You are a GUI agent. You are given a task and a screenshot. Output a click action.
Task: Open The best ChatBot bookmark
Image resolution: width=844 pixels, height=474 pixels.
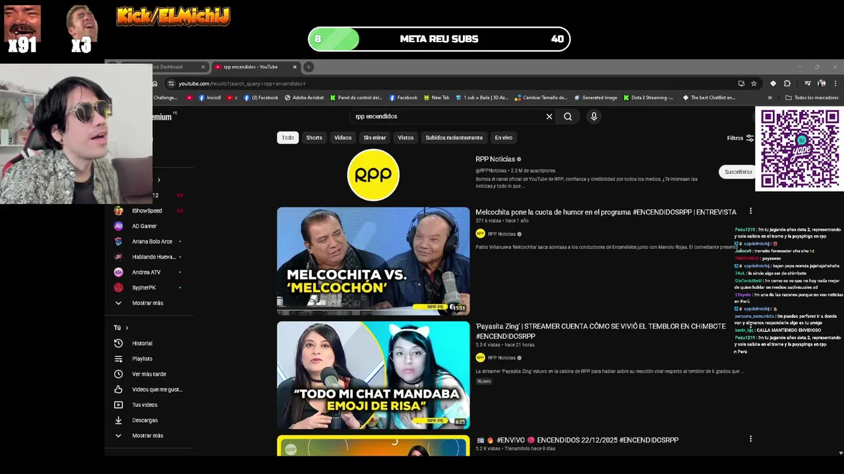pos(709,97)
